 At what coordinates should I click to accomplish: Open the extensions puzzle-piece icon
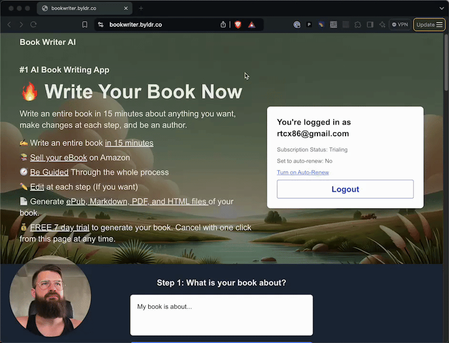click(x=358, y=24)
